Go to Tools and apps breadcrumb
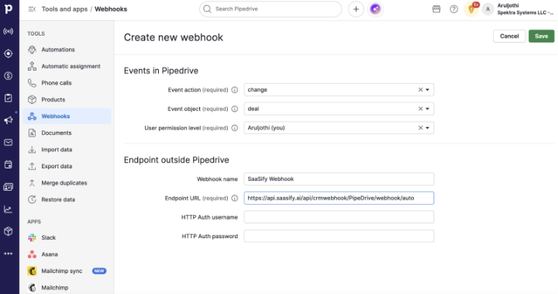558x294 pixels. (x=64, y=9)
